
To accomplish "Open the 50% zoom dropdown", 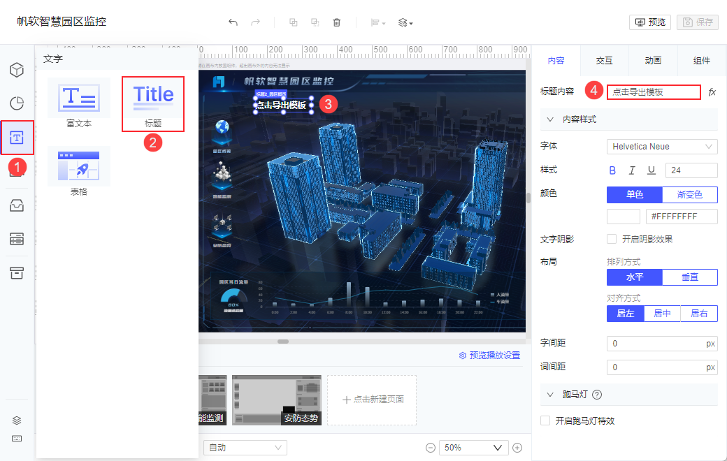I will tap(473, 448).
